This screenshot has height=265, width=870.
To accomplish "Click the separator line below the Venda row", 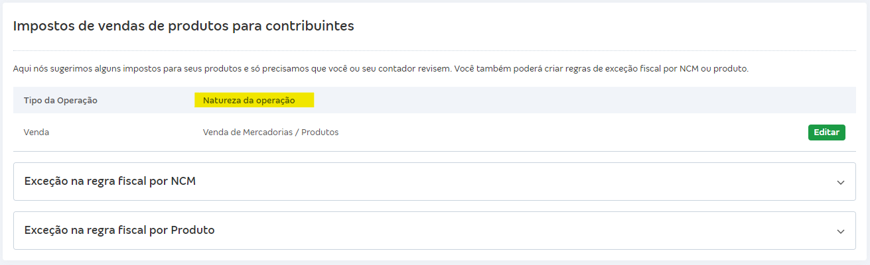I will click(434, 151).
